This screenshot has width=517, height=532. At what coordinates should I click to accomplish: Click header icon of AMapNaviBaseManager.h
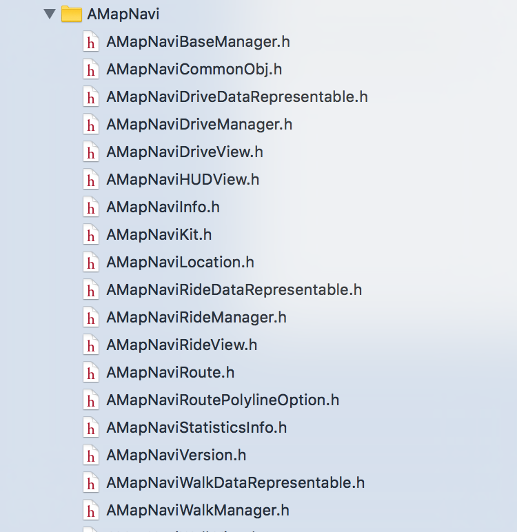coord(90,42)
